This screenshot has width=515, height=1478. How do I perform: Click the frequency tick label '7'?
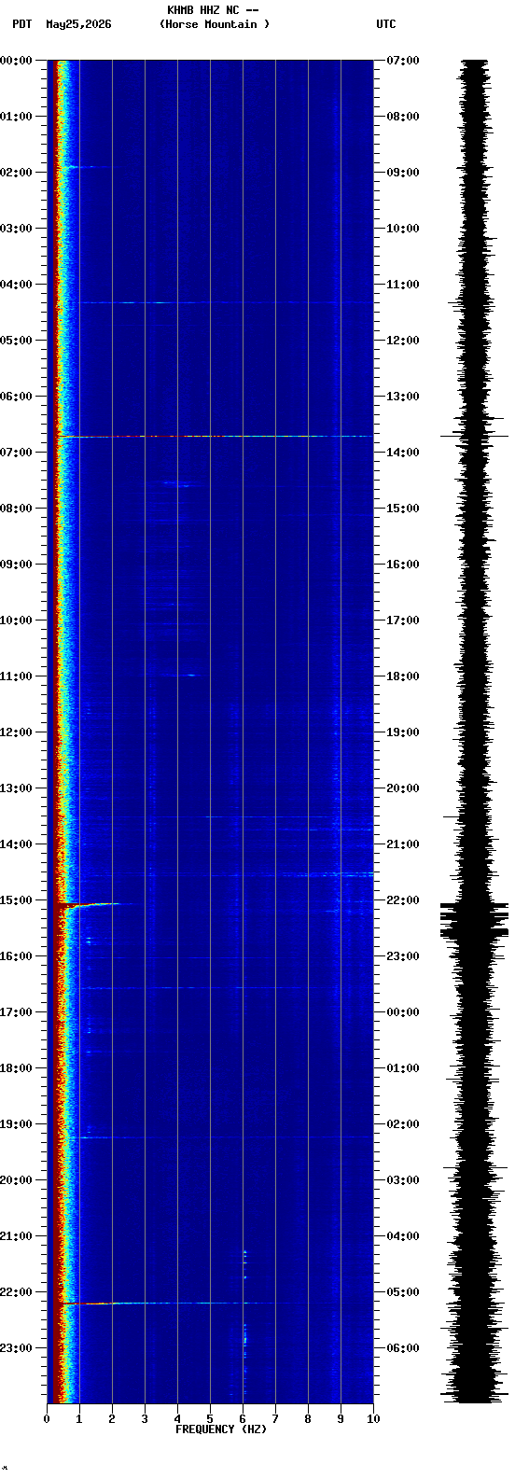pos(275,1419)
